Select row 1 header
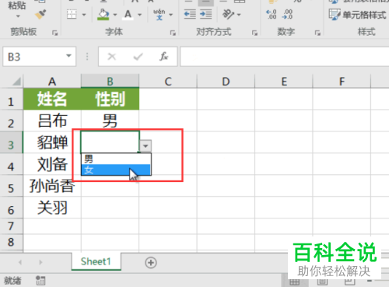 [x=11, y=100]
